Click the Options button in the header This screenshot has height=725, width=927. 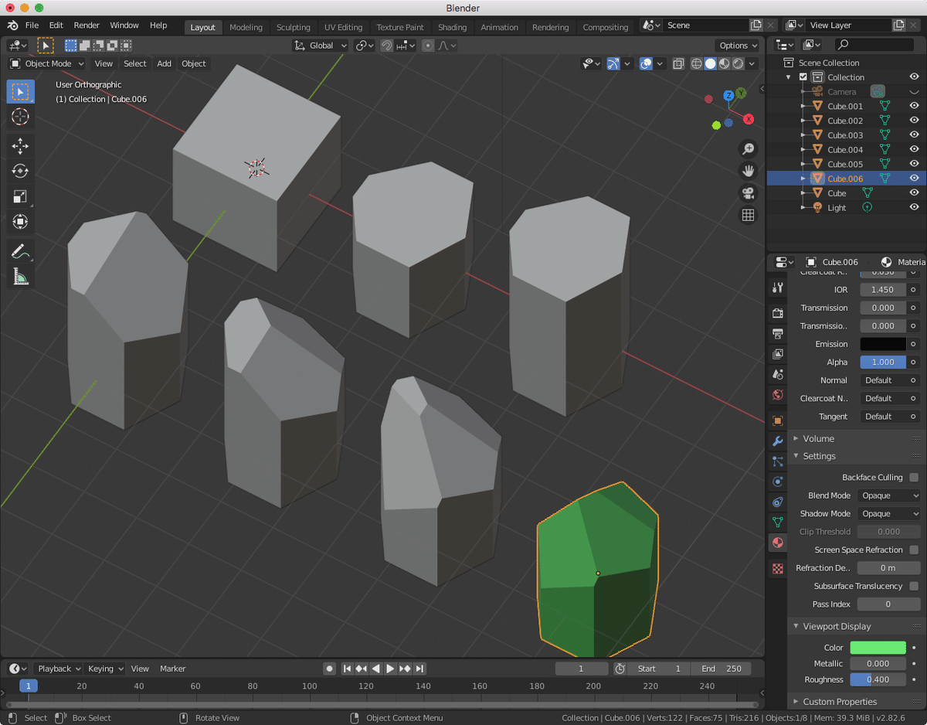[738, 46]
